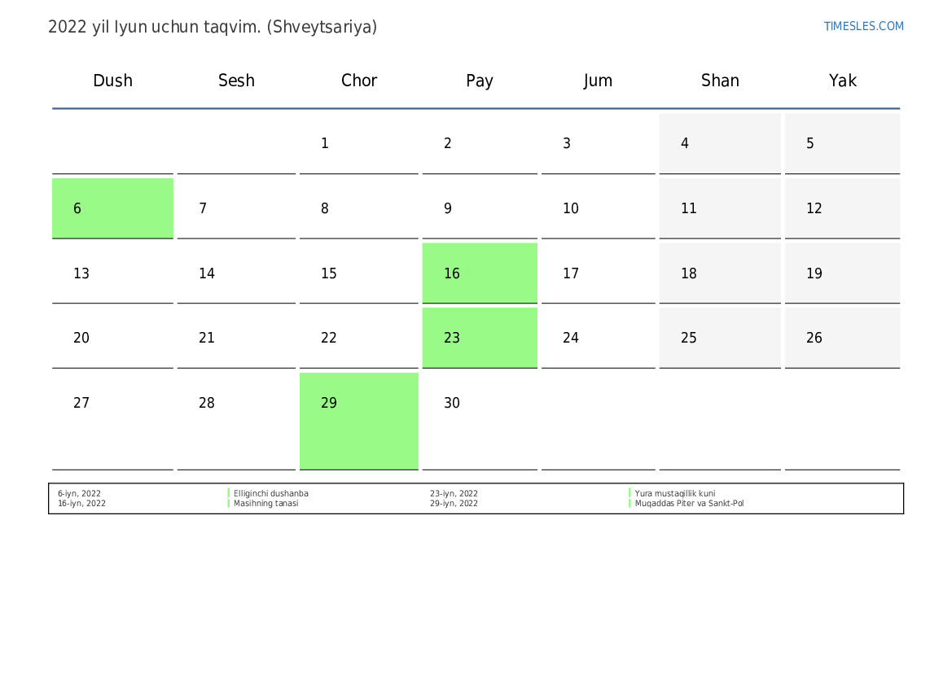Select the highlighted date 6 June

112,208
